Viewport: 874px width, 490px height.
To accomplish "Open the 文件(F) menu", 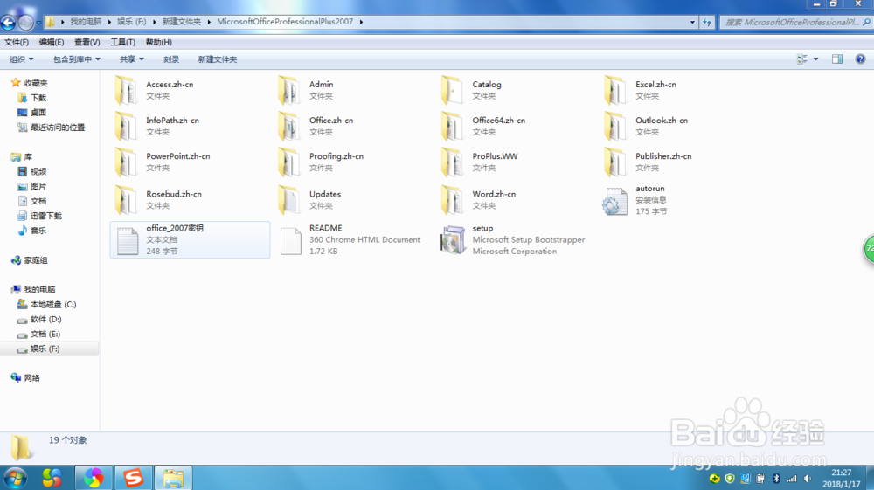I will (16, 42).
